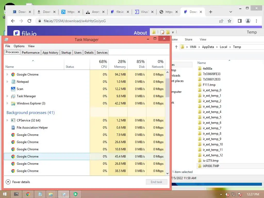Open Task Manager Options menu
The height and width of the screenshot is (198, 264).
19,46
